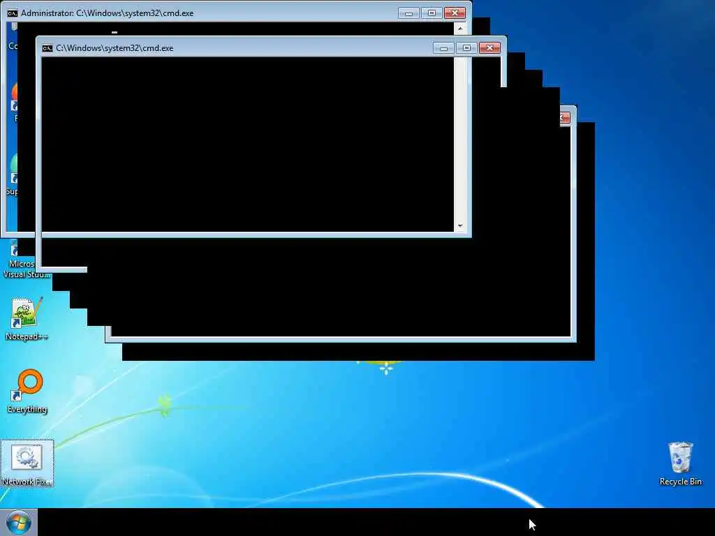
Task: Click the Notepad++ label text
Action: point(27,337)
